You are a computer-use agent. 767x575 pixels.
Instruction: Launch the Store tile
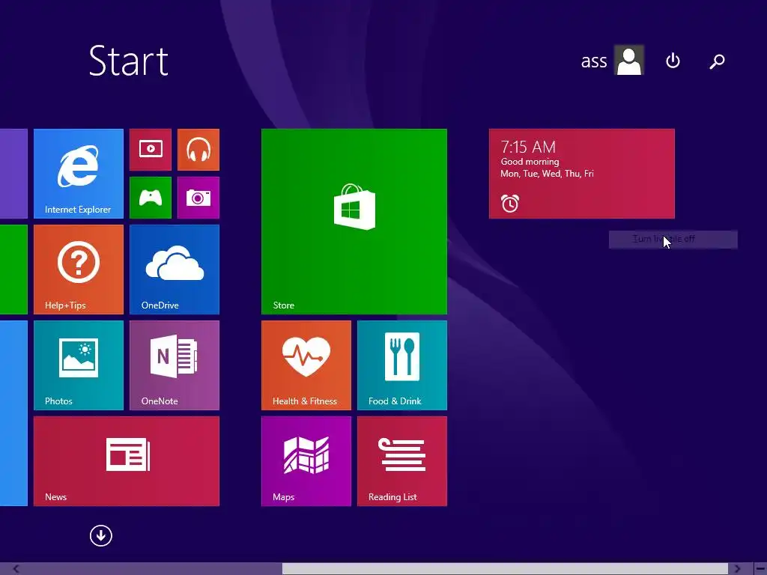pos(354,222)
